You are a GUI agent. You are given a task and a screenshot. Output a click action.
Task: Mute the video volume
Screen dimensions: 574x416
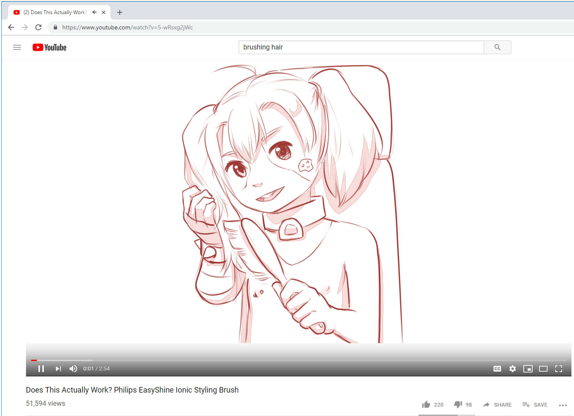point(73,369)
